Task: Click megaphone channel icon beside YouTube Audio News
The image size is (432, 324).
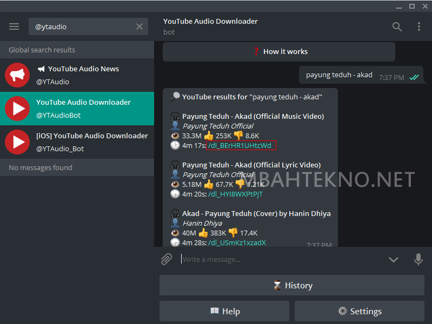Action: tap(41, 69)
